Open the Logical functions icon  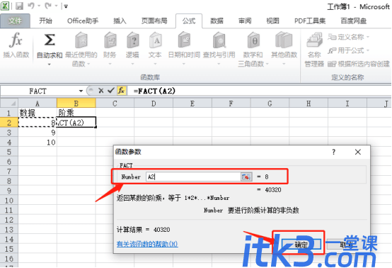(x=133, y=40)
